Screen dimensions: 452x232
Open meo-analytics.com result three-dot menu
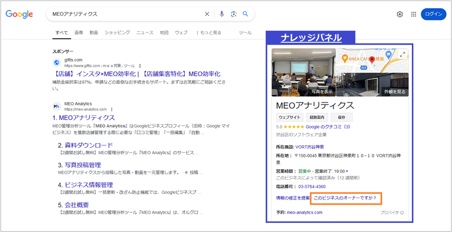tap(112, 110)
